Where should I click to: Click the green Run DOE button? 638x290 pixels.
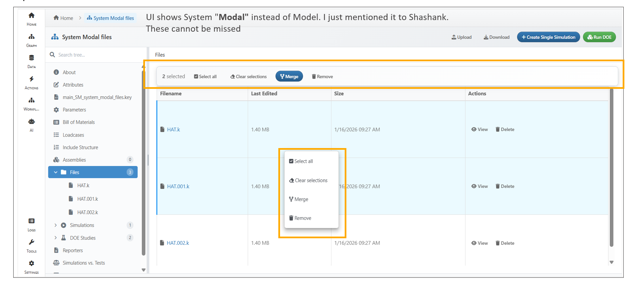click(x=599, y=37)
